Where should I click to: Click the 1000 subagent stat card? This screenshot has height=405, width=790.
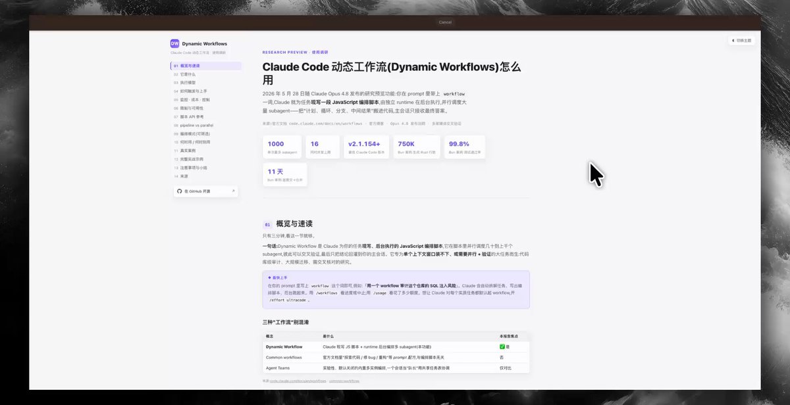282,147
